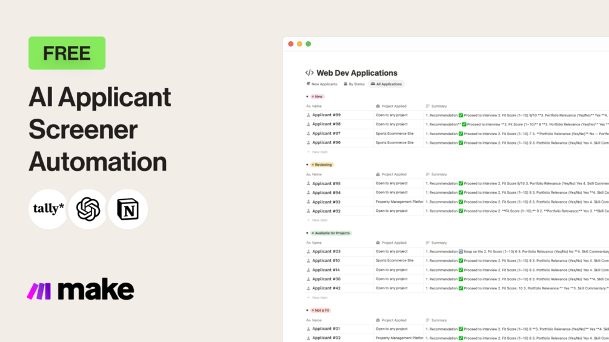
Task: Click Summary column header in New group
Action: point(436,107)
